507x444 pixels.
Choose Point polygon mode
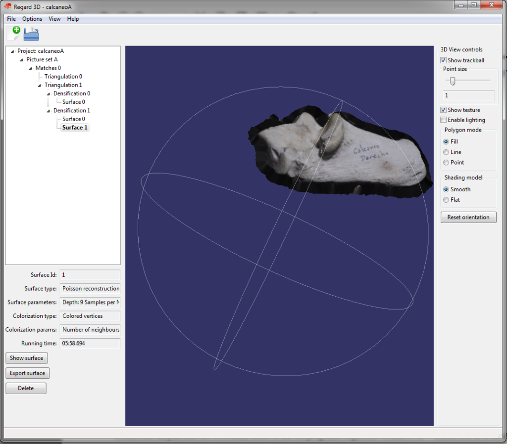tap(447, 163)
